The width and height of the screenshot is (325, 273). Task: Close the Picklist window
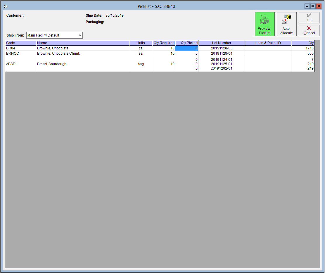(x=319, y=6)
